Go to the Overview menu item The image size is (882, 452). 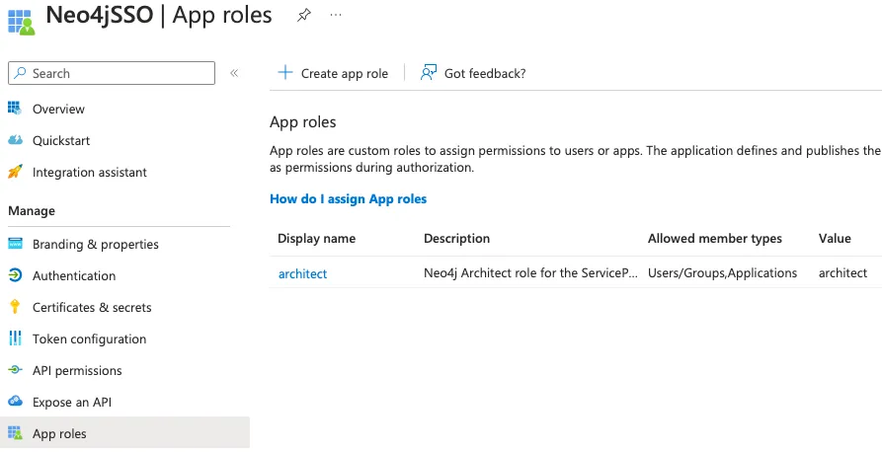(58, 109)
